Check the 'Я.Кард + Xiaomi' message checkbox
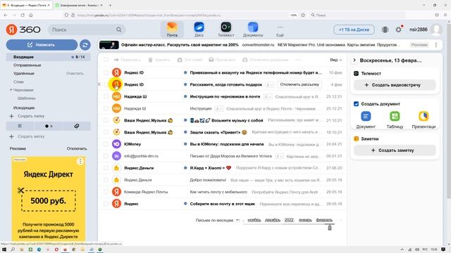Screen dimensions: 451x253 click(106, 168)
